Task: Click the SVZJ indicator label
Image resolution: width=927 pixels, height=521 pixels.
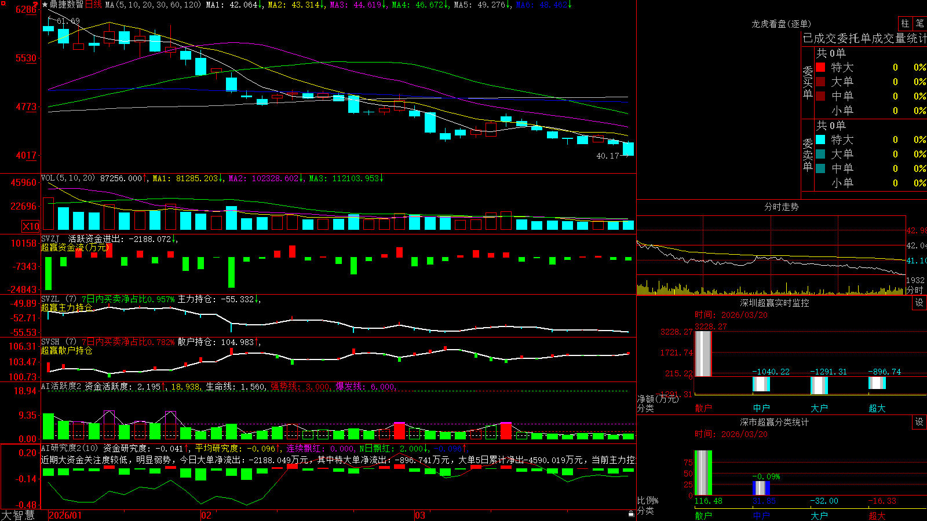Action: (x=50, y=239)
